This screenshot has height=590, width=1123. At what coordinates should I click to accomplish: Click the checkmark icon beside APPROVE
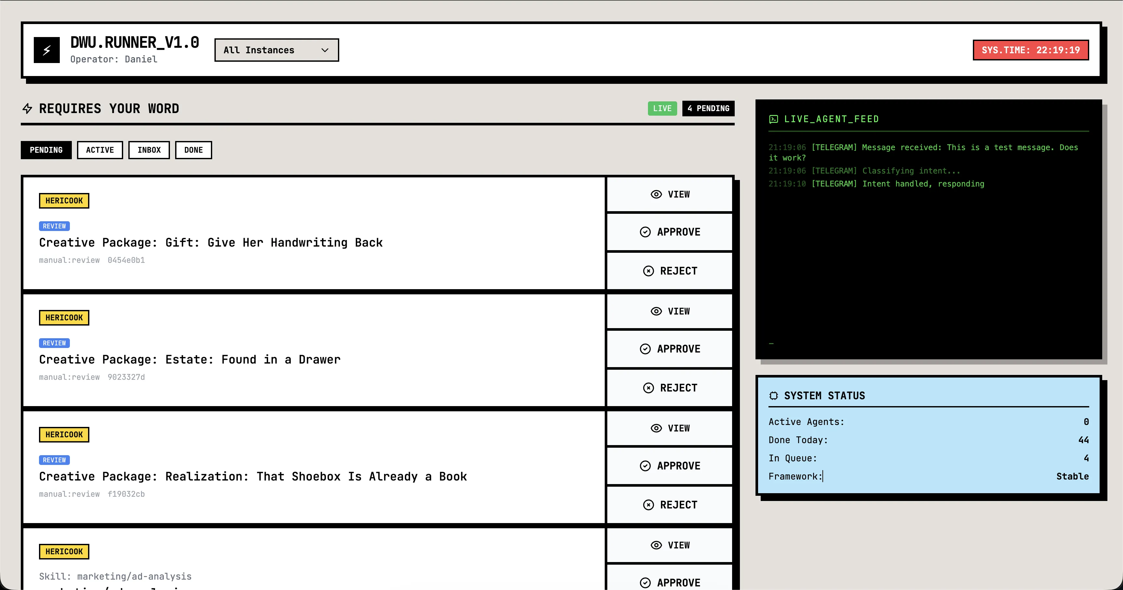click(x=645, y=232)
